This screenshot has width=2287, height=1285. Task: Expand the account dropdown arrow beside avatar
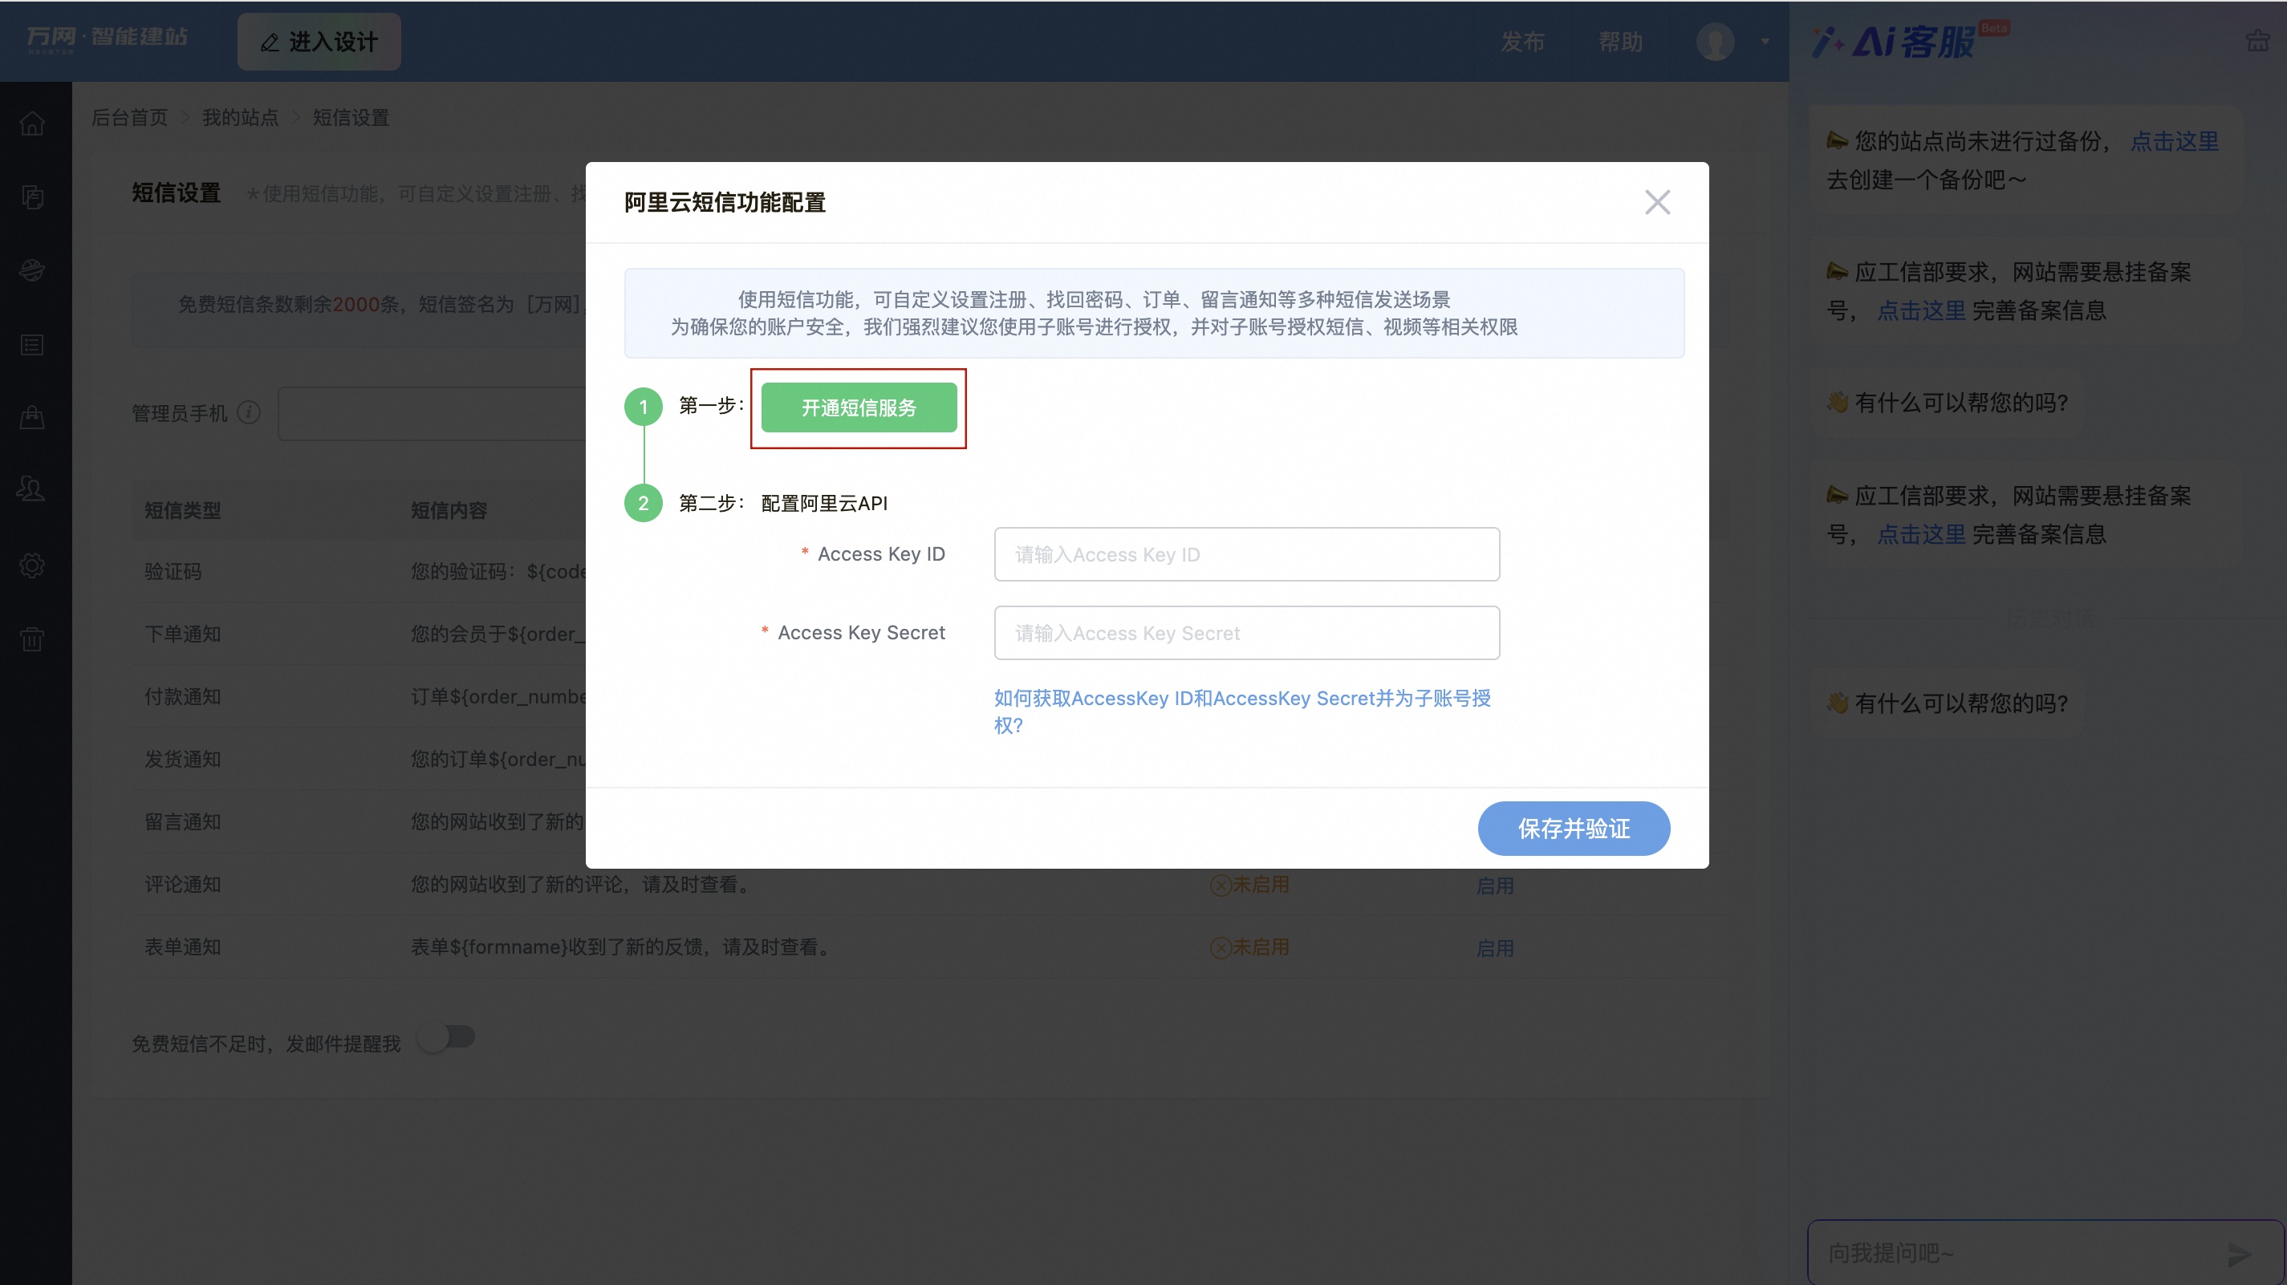(1765, 42)
